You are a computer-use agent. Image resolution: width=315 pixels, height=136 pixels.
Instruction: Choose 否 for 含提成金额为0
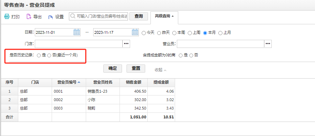point(191,56)
